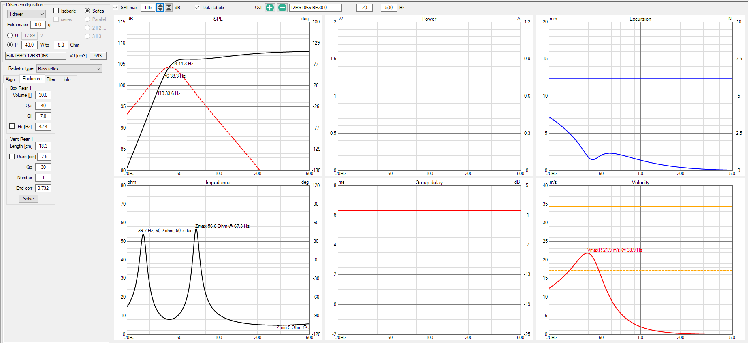Click the Fb 42.4 field
749x344 pixels.
coord(43,127)
